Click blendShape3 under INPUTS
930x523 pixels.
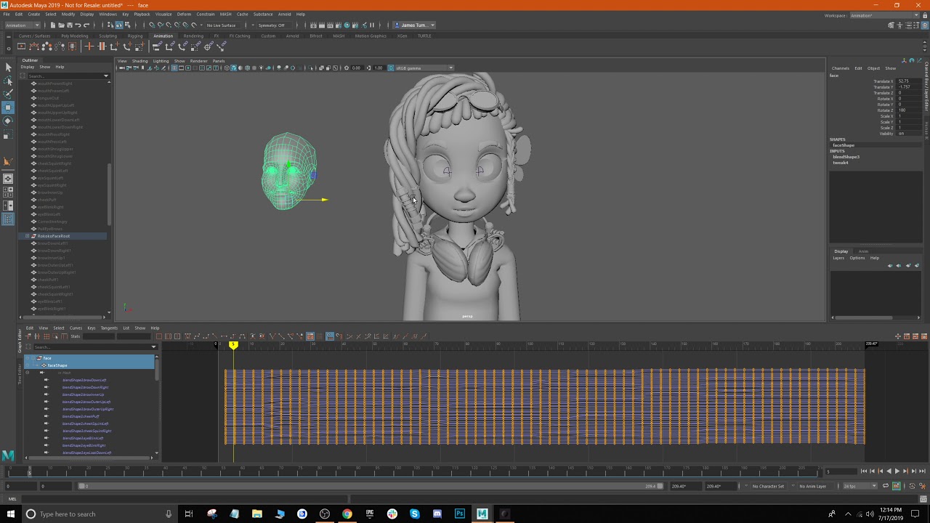846,157
